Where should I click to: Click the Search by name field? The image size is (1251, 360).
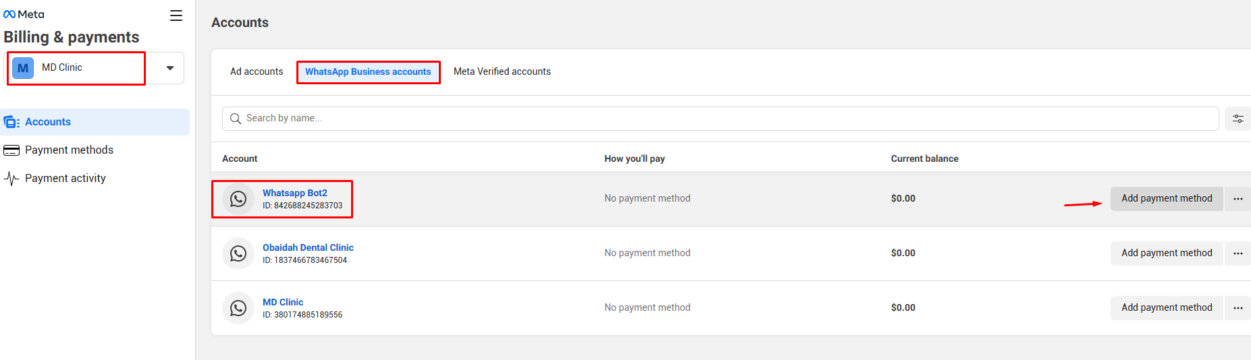click(x=720, y=119)
